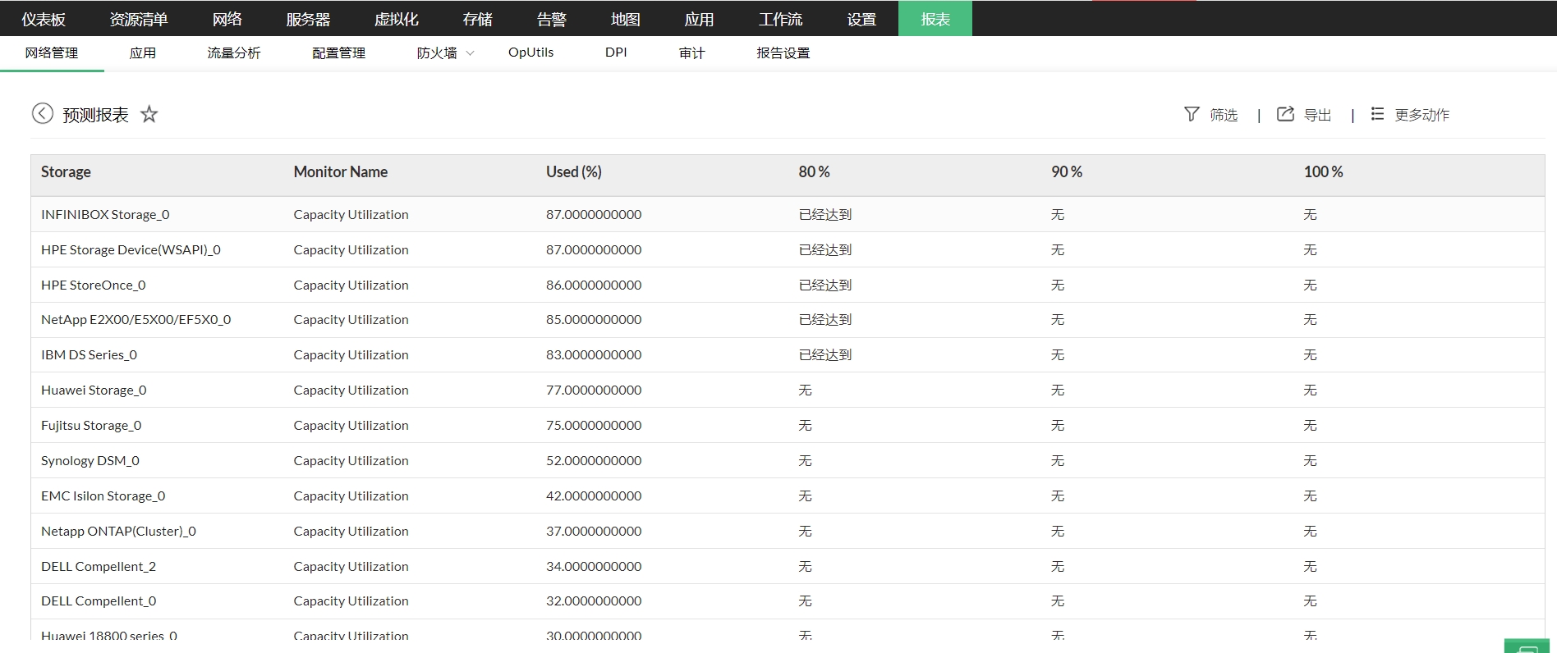1557x653 pixels.
Task: Switch to the 流量分析 sub-tab
Action: [x=234, y=53]
